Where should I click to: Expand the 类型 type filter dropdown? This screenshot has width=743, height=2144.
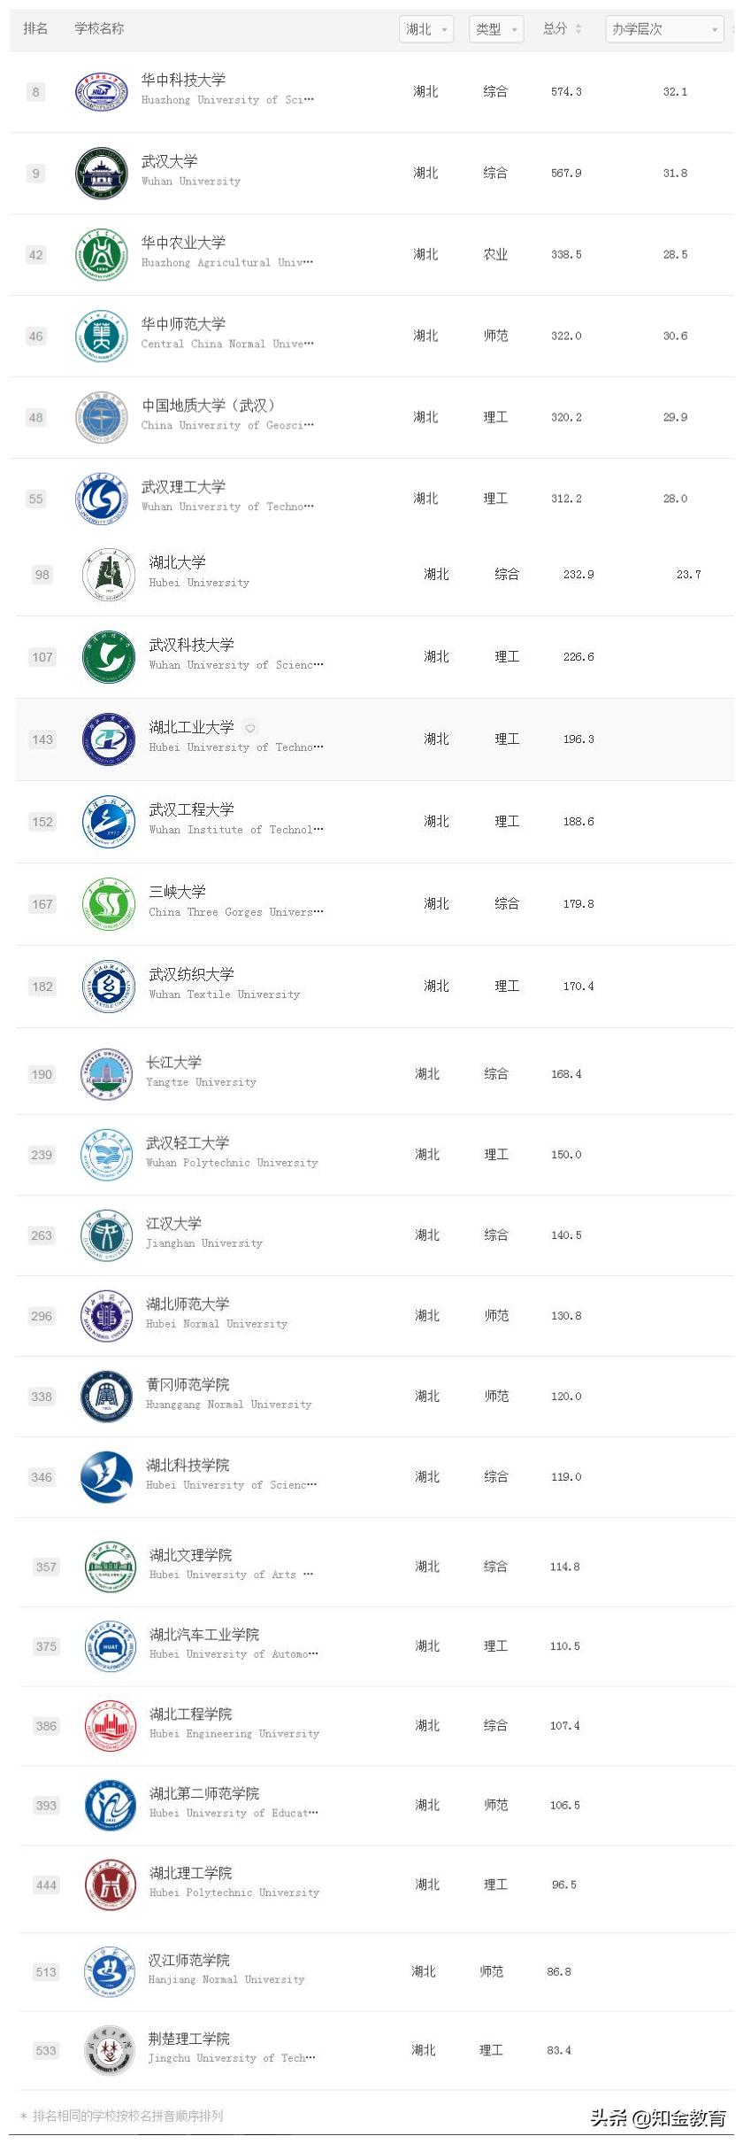[x=496, y=29]
